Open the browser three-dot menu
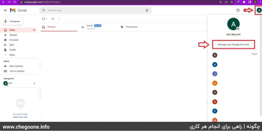 260,2
